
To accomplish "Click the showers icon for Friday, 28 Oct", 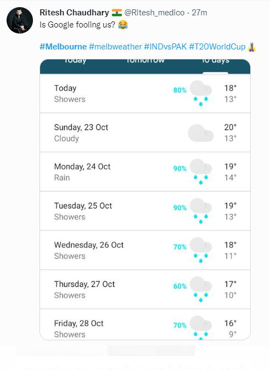I will pos(201,328).
